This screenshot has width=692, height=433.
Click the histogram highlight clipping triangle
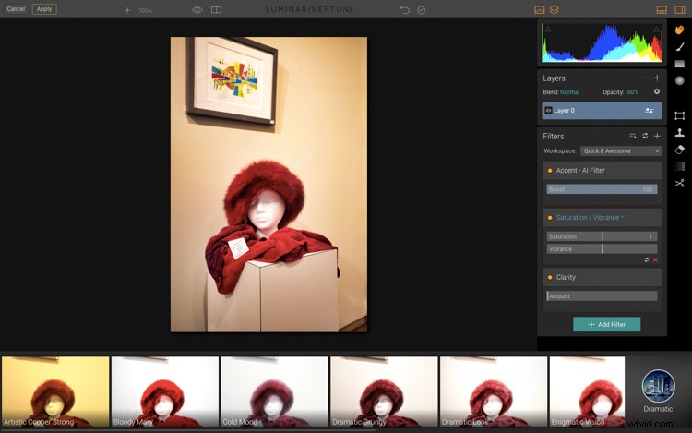click(x=656, y=30)
